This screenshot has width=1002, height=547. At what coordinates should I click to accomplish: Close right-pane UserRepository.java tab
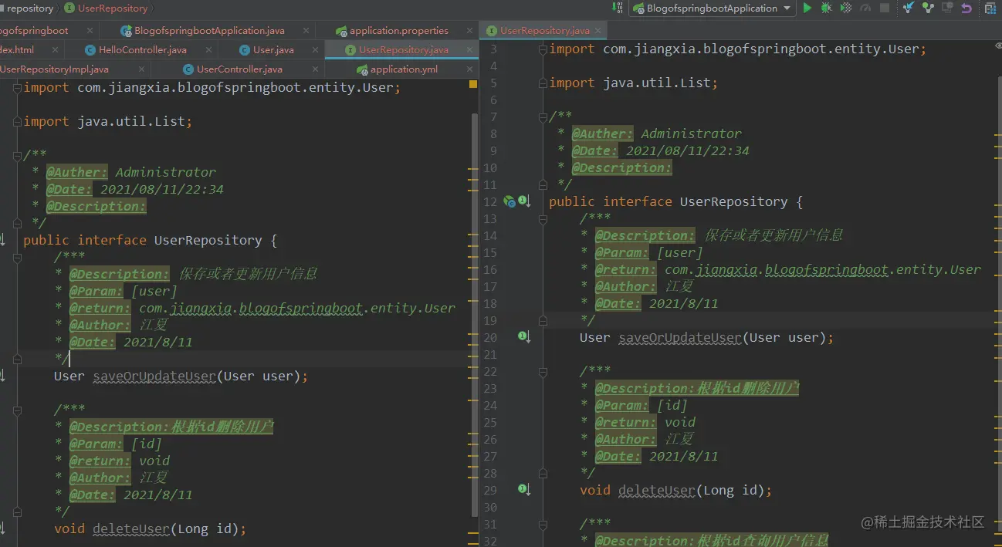tap(597, 31)
